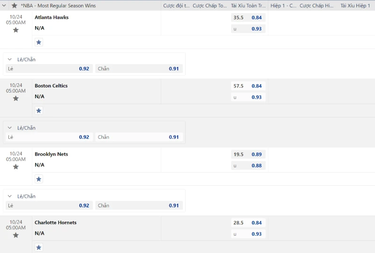Image resolution: width=375 pixels, height=253 pixels.
Task: Collapse the NBA Most Regular Season Wins league
Action: point(4,6)
